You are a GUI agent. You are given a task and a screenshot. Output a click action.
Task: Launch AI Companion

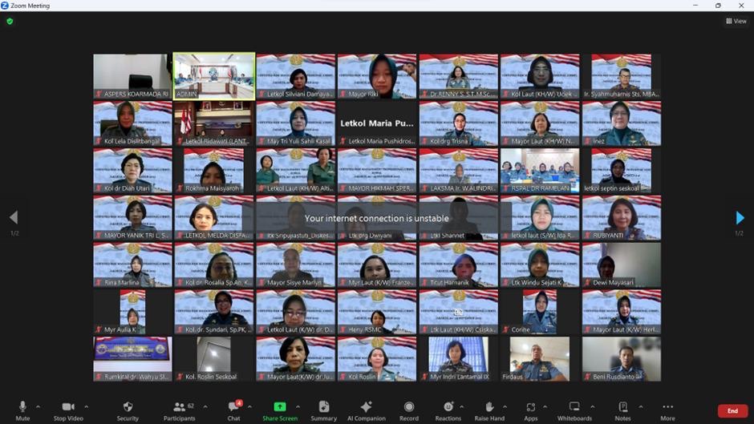coord(367,410)
